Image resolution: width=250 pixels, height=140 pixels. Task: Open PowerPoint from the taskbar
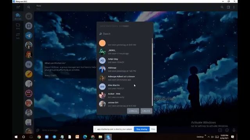(77, 137)
